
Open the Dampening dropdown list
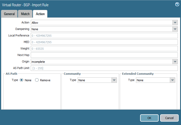(x=175, y=29)
